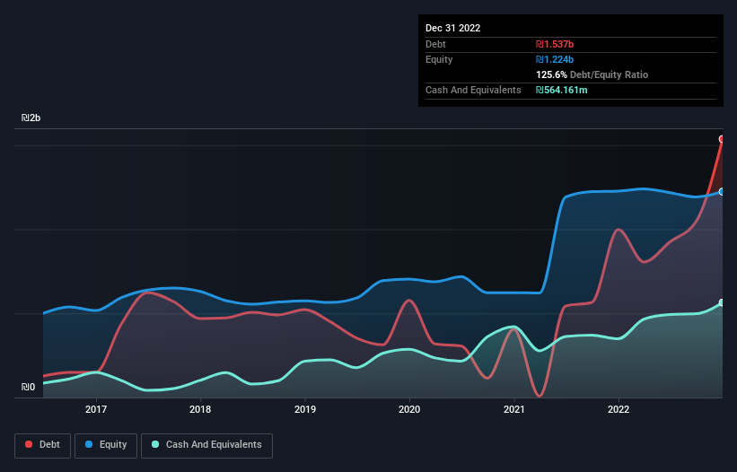Screen dimensions: 737x472
Task: Select the teal Cash endpoint marker
Action: (722, 303)
